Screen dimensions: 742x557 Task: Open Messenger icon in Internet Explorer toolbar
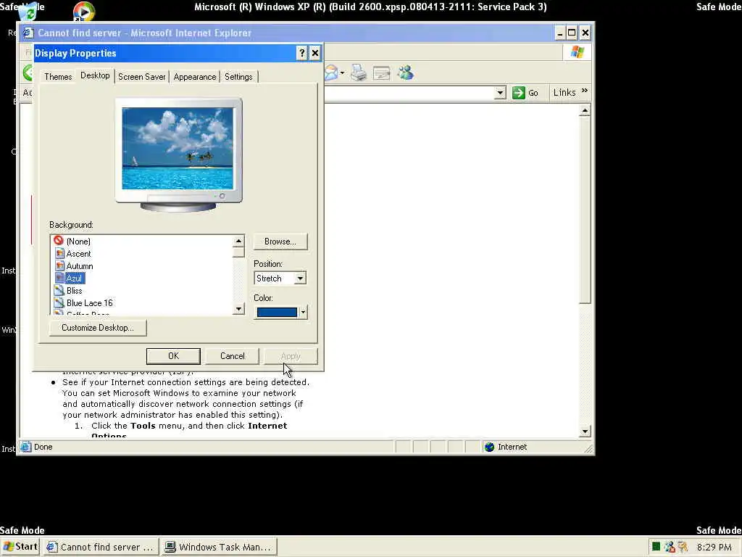[x=406, y=73]
